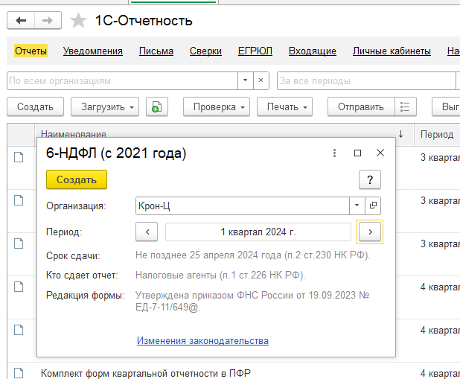Open the dialog's three-dot more menu
Image resolution: width=460 pixels, height=379 pixels.
pyautogui.click(x=335, y=153)
